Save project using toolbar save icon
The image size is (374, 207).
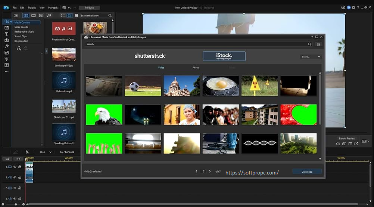(64, 7)
